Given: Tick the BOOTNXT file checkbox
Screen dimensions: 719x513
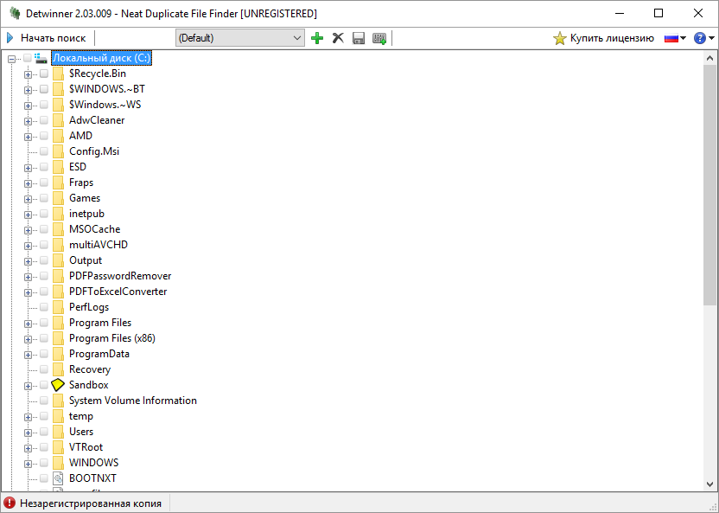Looking at the screenshot, I should click(x=44, y=478).
